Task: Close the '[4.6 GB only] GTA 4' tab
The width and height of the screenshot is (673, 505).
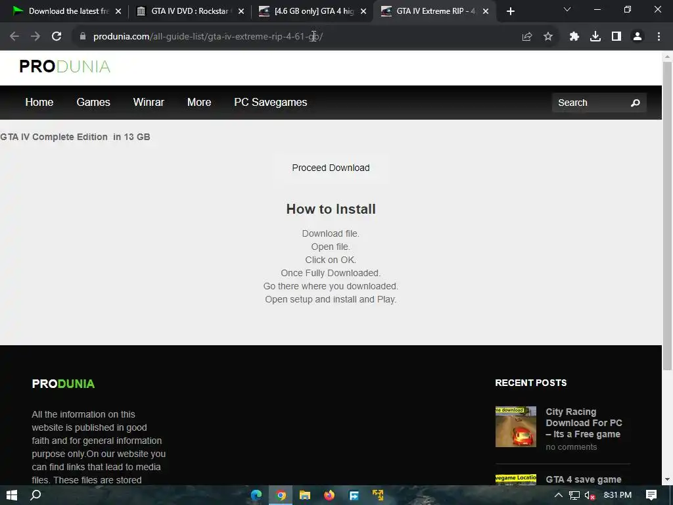Action: [363, 12]
